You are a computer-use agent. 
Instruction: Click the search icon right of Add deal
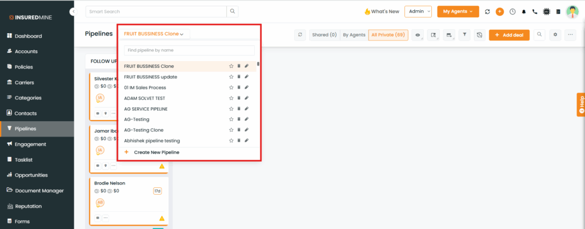[x=539, y=35]
